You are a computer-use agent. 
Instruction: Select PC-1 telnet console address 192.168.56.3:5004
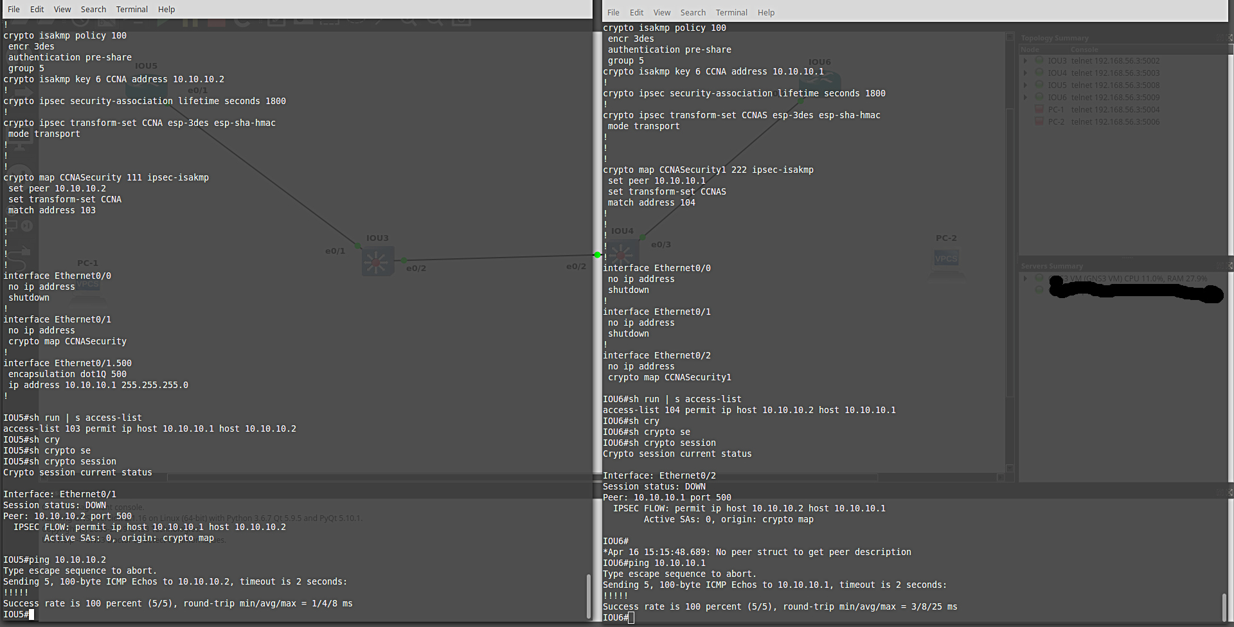coord(1115,110)
